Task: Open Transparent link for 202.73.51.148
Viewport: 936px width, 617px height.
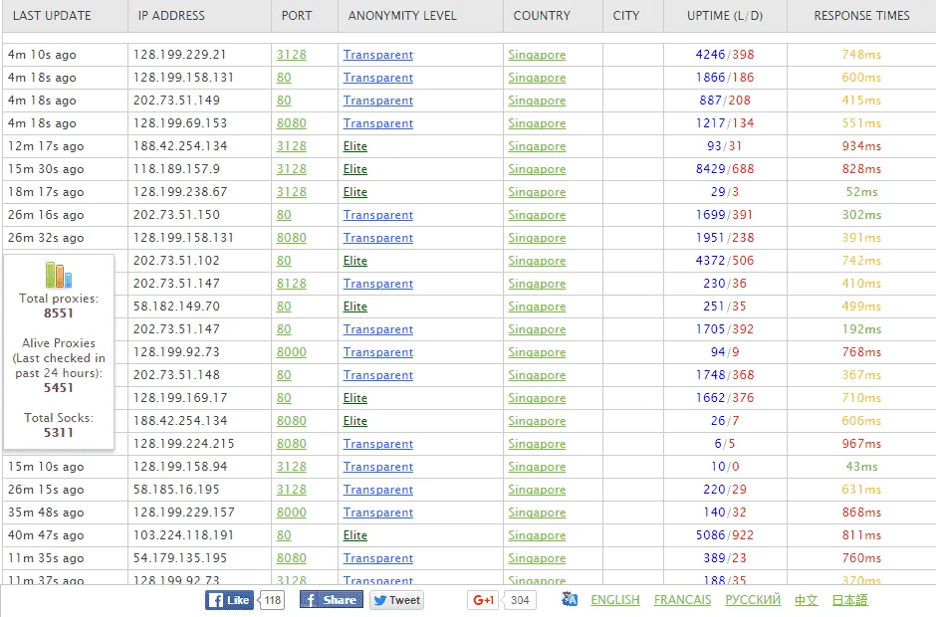Action: (377, 375)
